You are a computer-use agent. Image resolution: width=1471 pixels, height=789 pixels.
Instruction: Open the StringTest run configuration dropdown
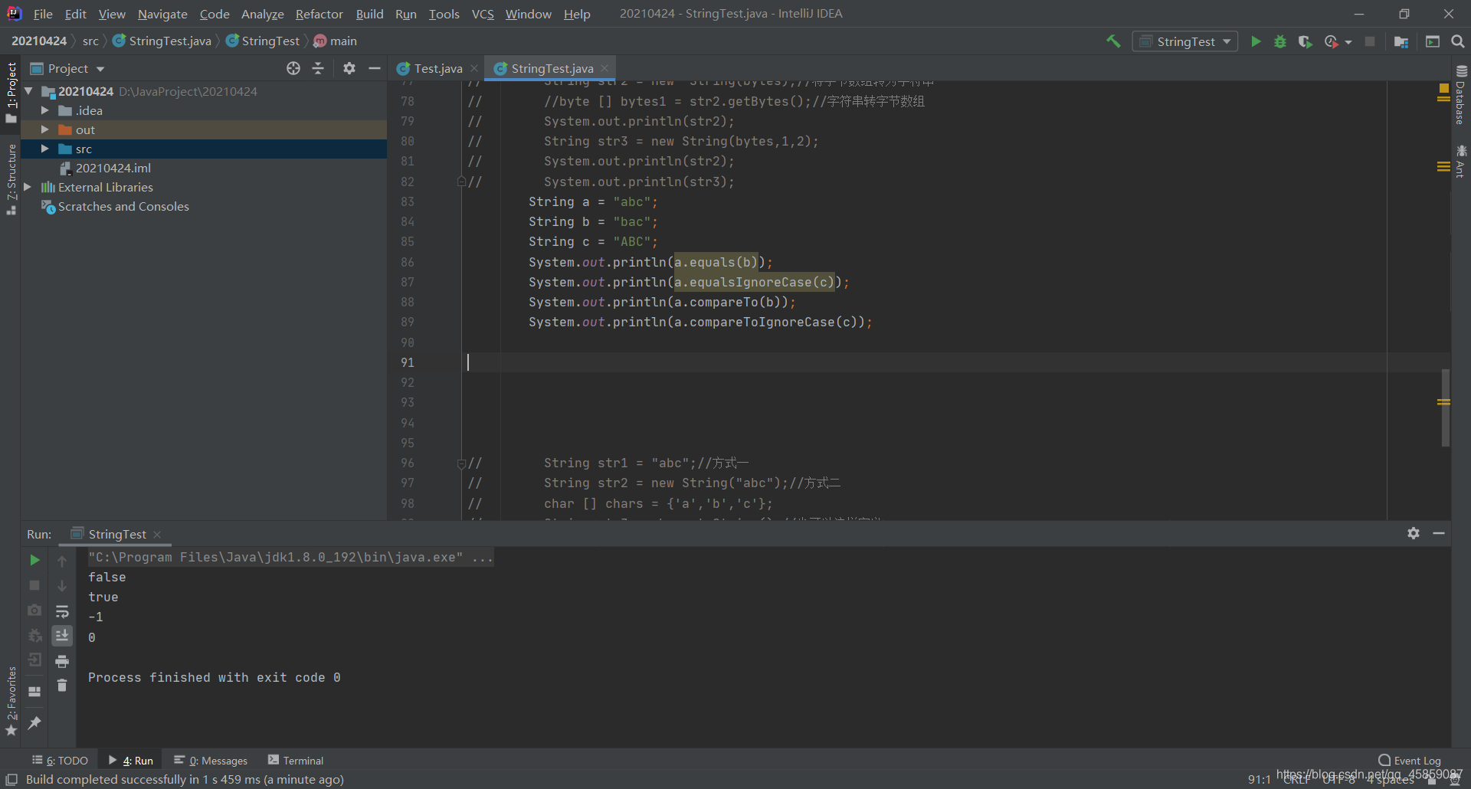1185,41
